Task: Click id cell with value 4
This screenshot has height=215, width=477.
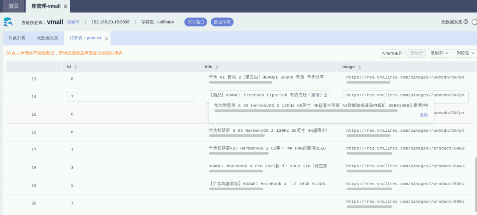Action: click(x=72, y=150)
